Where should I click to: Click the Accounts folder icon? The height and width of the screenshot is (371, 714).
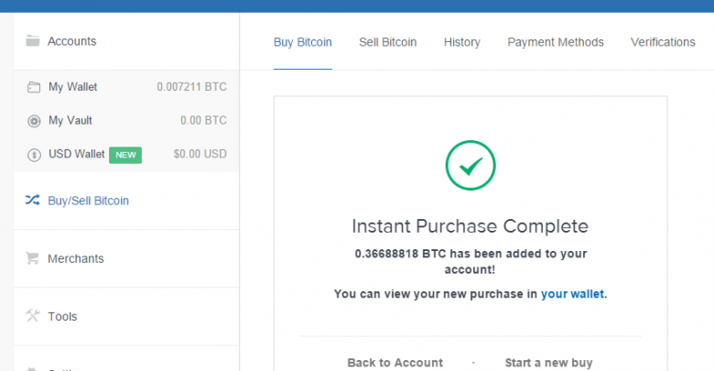pos(33,40)
